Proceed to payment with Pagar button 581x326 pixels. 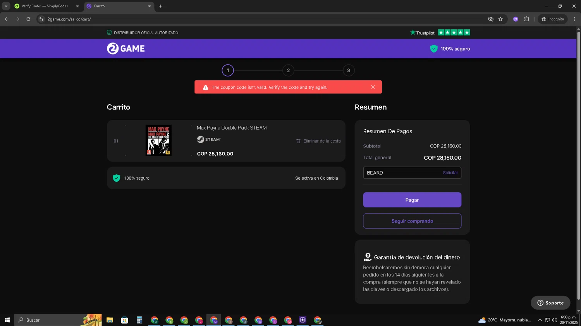click(x=412, y=200)
